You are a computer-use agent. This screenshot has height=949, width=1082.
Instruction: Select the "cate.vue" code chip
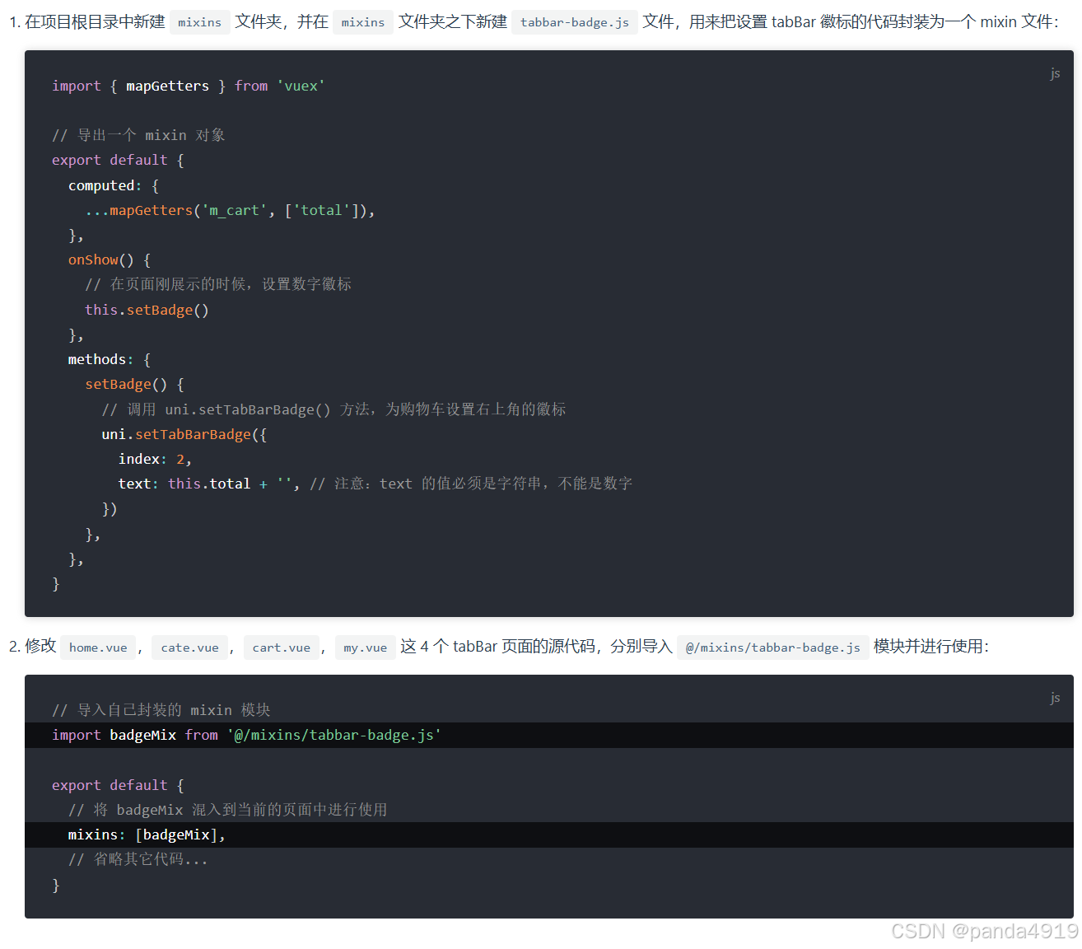click(189, 647)
